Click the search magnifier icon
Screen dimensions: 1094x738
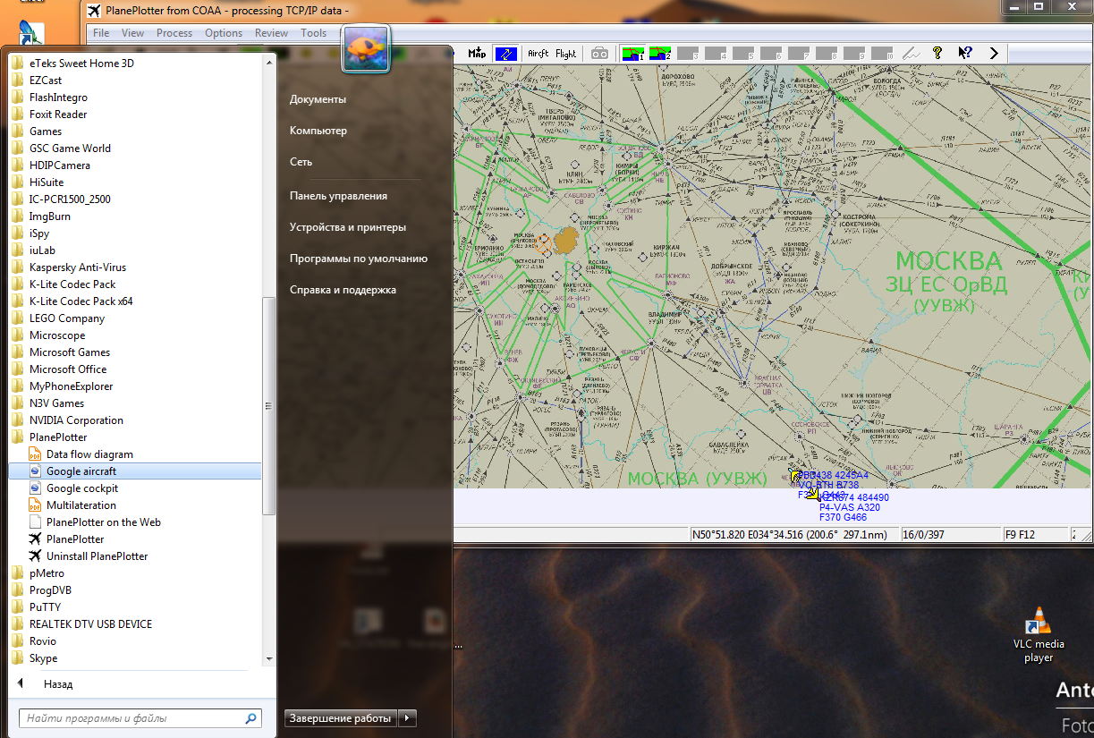point(251,718)
